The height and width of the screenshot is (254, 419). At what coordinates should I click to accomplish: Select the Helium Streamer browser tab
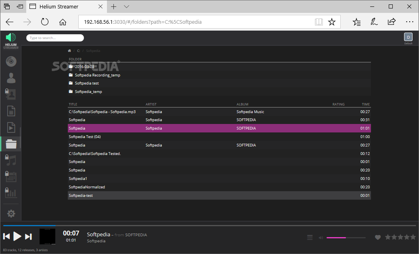coord(66,7)
